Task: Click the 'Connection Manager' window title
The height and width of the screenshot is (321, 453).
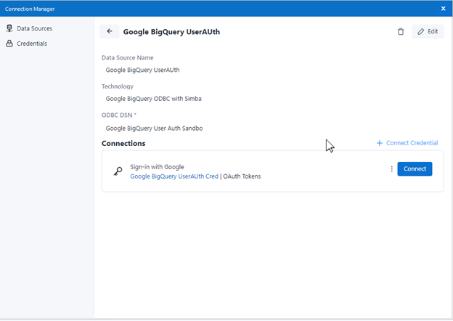Action: pos(30,9)
